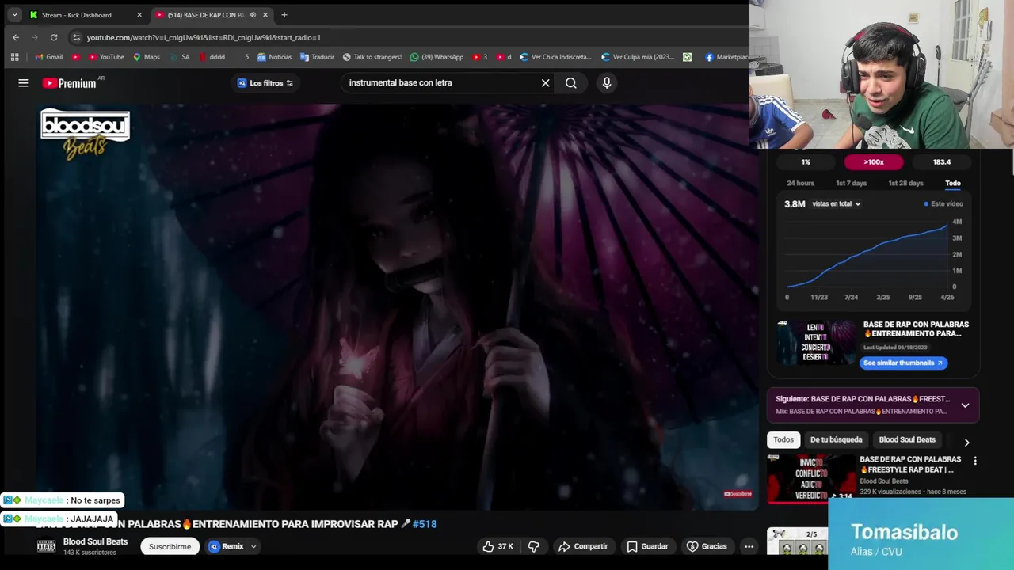Show more filter chips with right arrow

(x=966, y=442)
